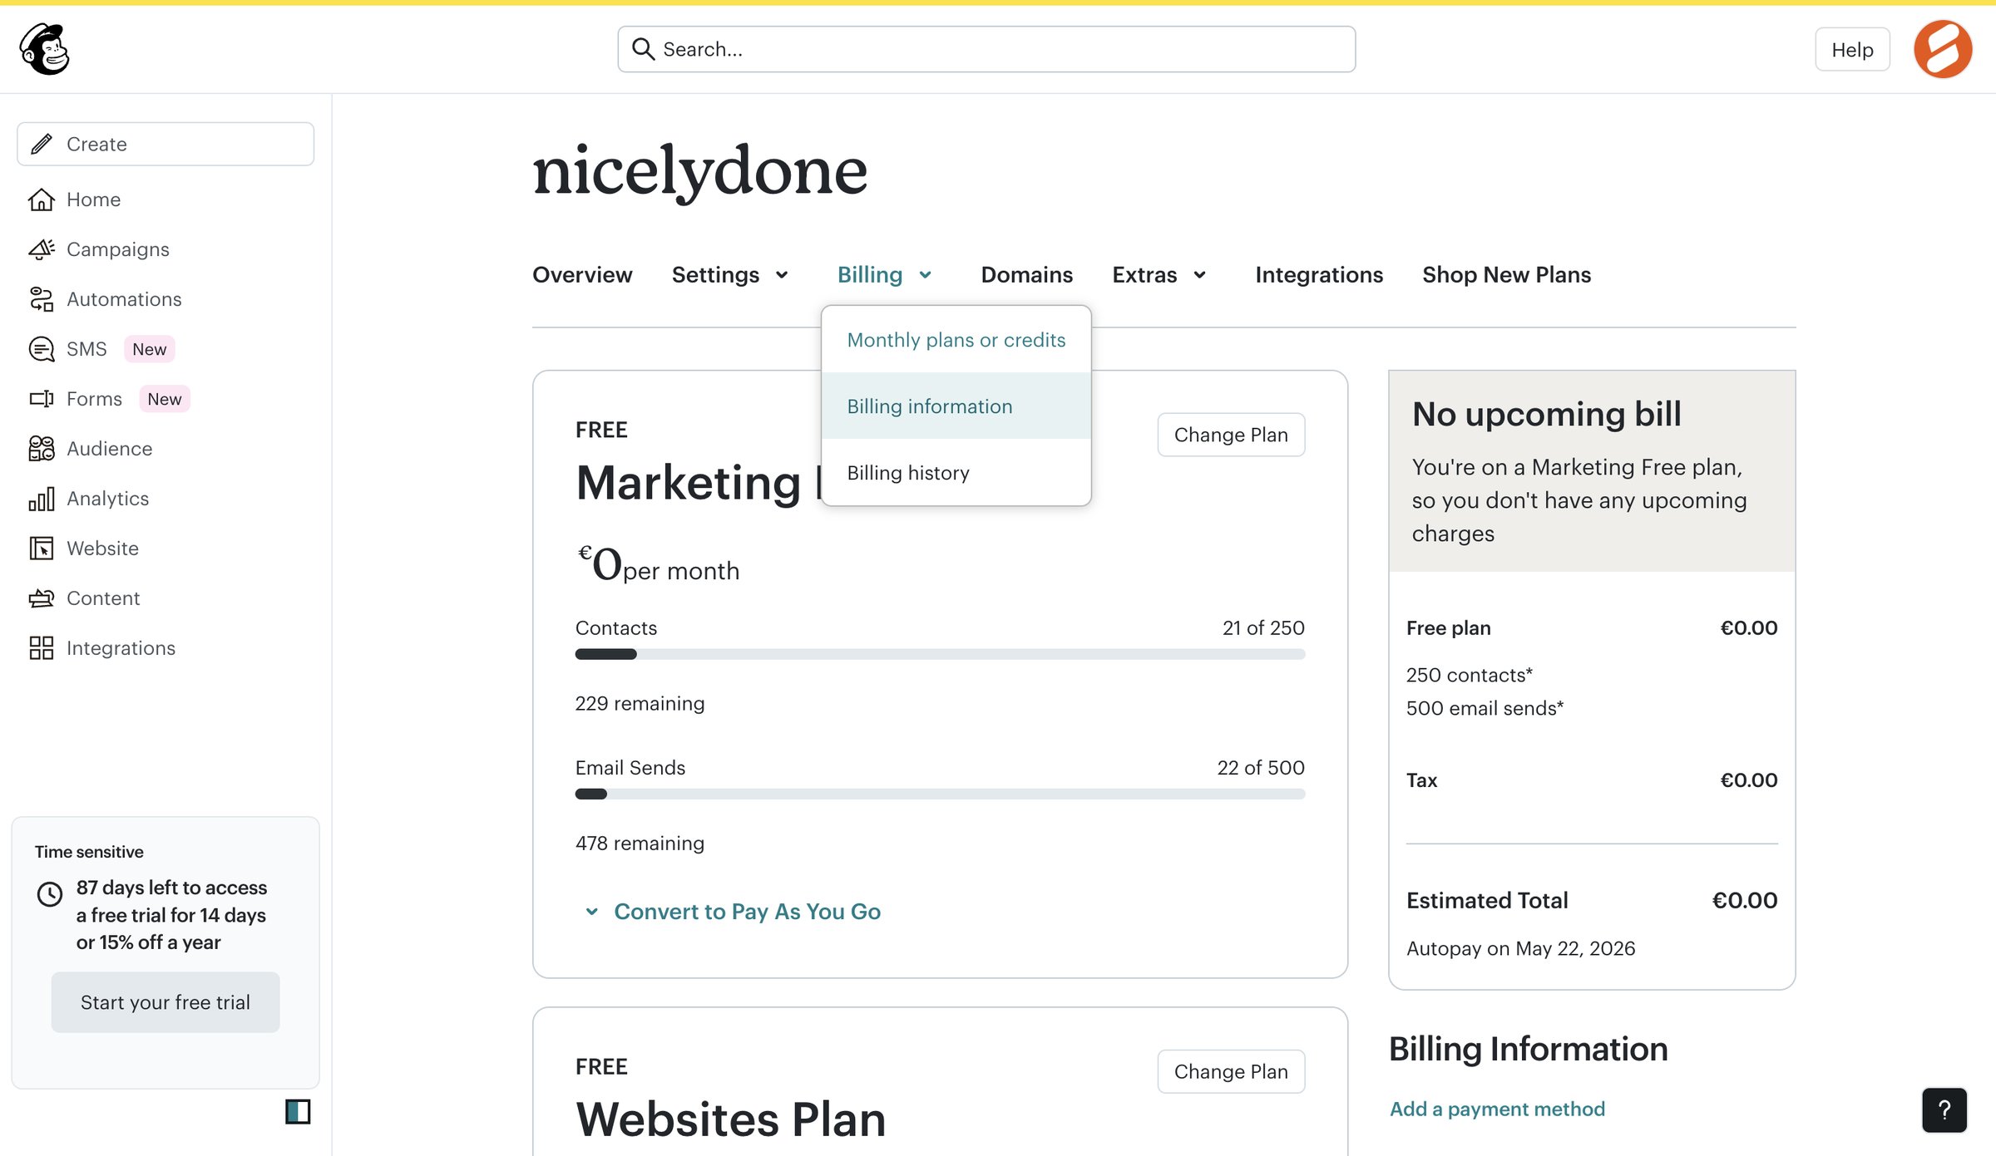Open Home in the sidebar
The height and width of the screenshot is (1156, 1996).
(94, 199)
